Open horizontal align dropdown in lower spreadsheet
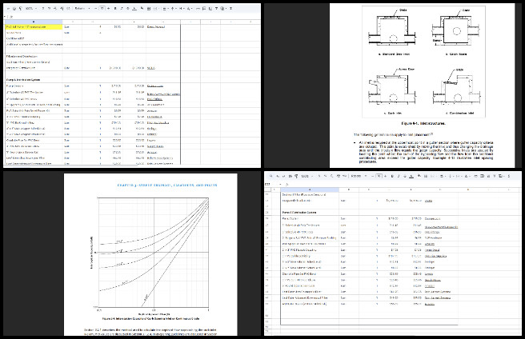 443,176
